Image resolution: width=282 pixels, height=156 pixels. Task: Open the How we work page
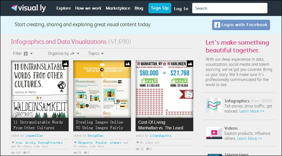(x=88, y=8)
